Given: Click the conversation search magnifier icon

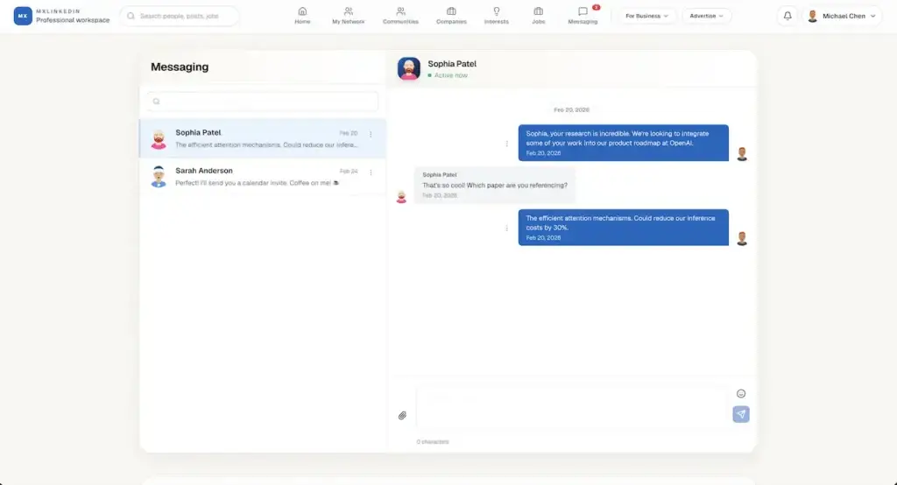Looking at the screenshot, I should pos(156,102).
